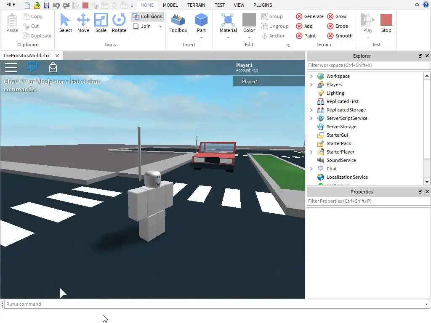Click the Filter Properties search field
The height and width of the screenshot is (323, 431).
(369, 201)
